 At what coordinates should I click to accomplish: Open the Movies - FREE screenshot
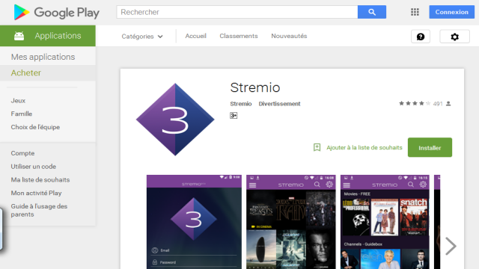point(385,222)
